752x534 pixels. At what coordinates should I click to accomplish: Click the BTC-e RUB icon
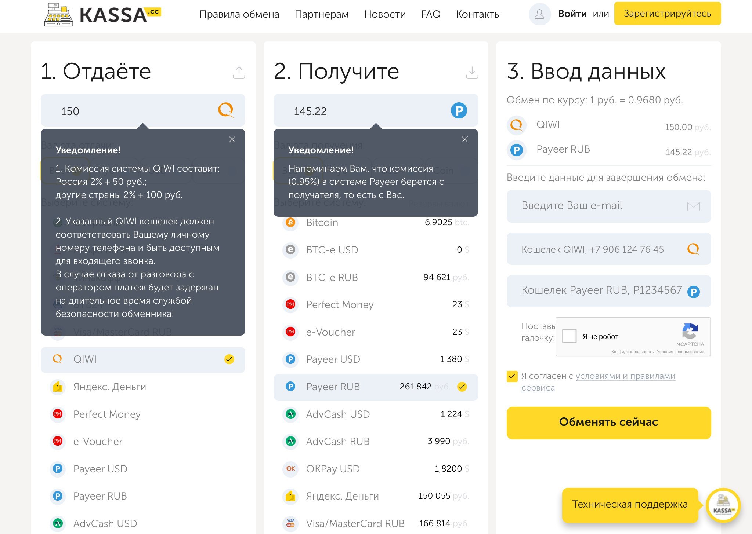[290, 277]
